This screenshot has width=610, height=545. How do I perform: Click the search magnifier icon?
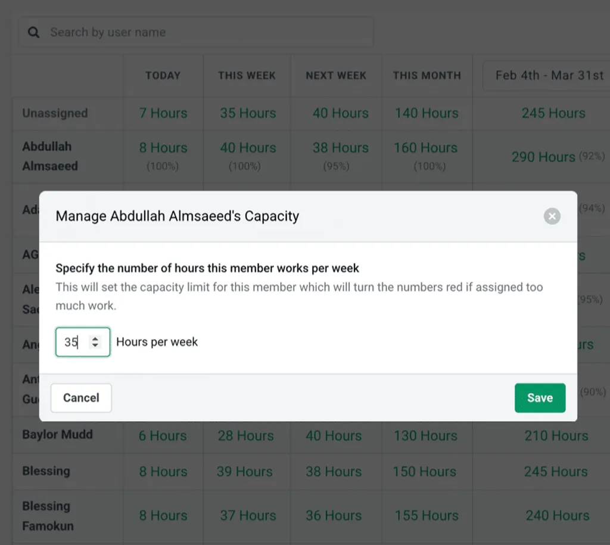point(34,32)
